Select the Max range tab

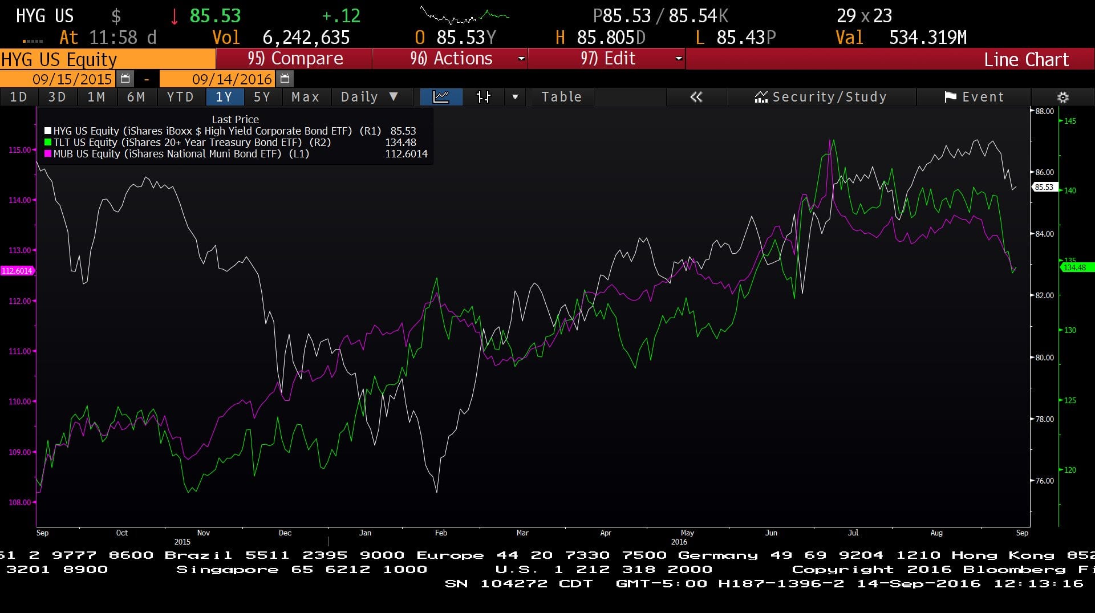click(306, 97)
